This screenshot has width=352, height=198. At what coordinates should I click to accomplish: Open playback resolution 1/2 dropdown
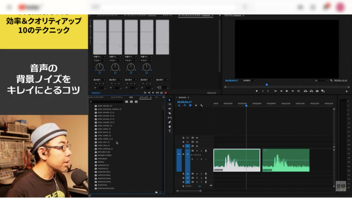click(x=321, y=80)
